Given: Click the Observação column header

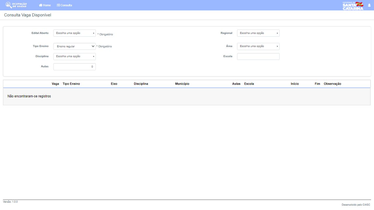Looking at the screenshot, I should (333, 84).
